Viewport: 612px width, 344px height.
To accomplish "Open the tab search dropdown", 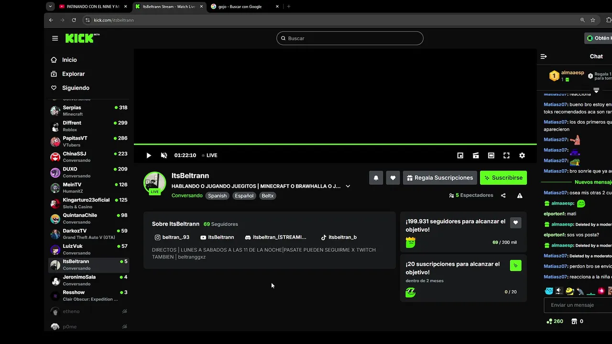I will click(x=50, y=7).
